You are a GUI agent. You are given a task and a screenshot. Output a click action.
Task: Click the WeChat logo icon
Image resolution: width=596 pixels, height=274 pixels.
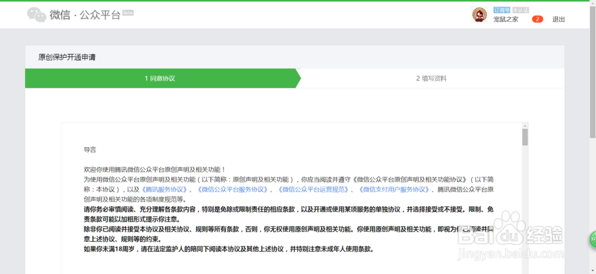point(37,15)
